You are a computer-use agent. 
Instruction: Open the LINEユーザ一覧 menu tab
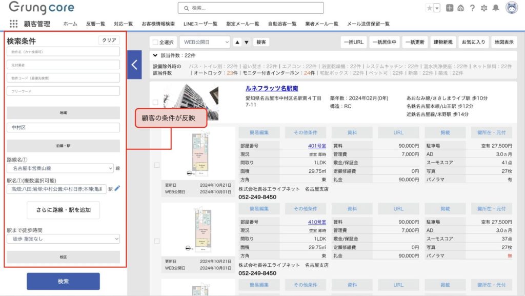(200, 24)
